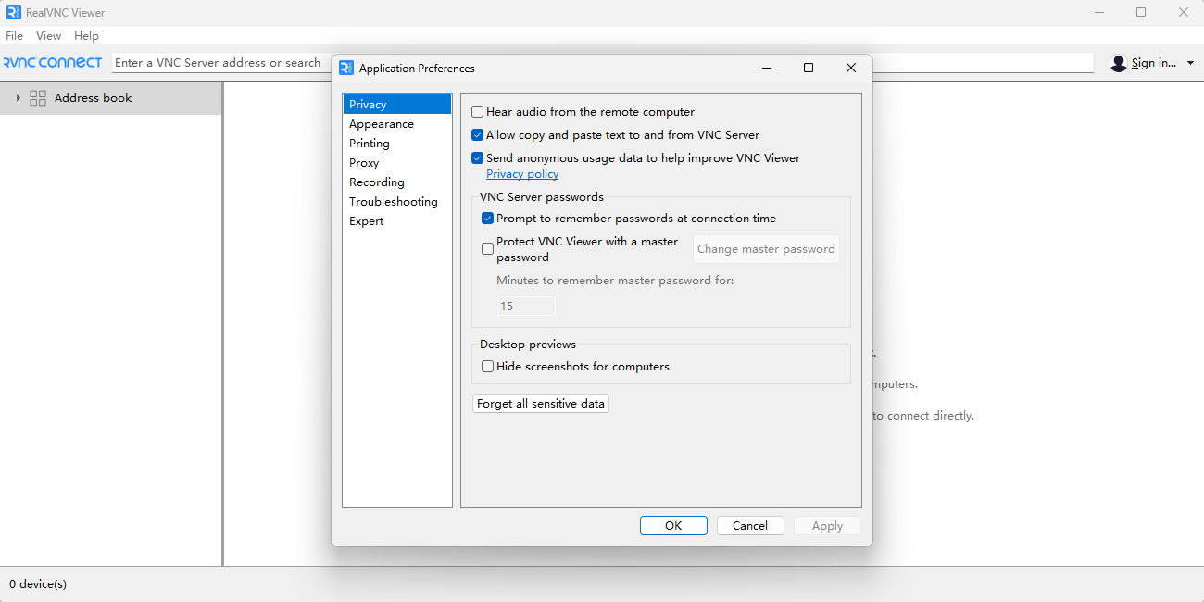The image size is (1204, 602).
Task: Expand the Address book tree node
Action: (x=18, y=98)
